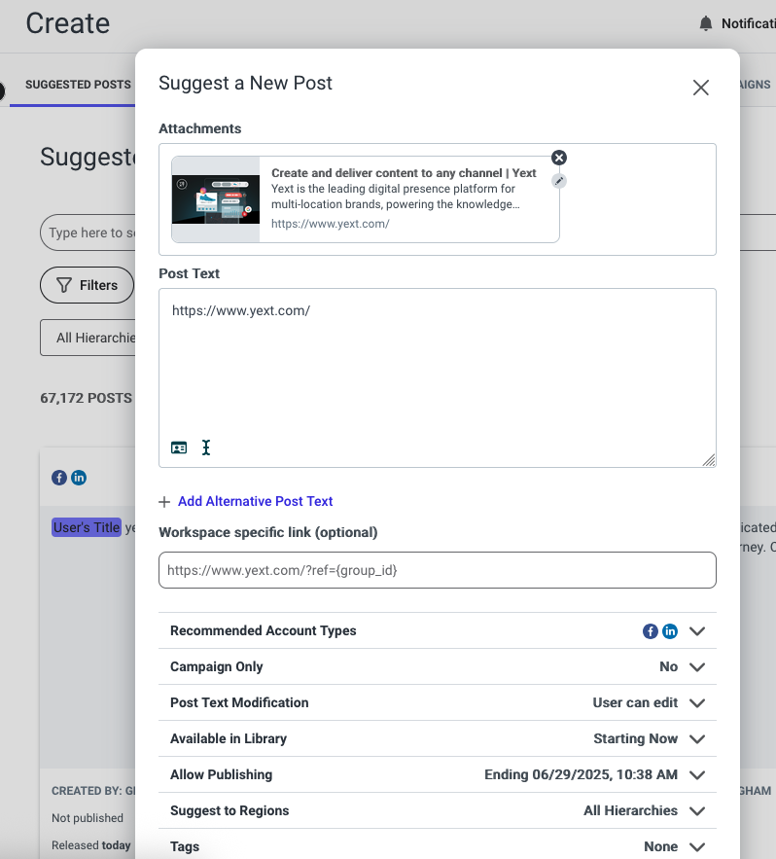Remove the Yext link attachment
The image size is (776, 859).
(x=558, y=158)
